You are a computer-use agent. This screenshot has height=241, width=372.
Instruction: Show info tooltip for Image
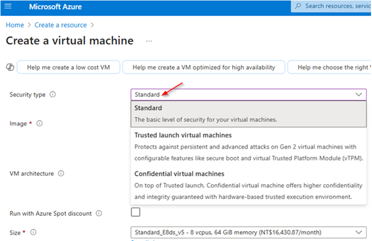(39, 124)
